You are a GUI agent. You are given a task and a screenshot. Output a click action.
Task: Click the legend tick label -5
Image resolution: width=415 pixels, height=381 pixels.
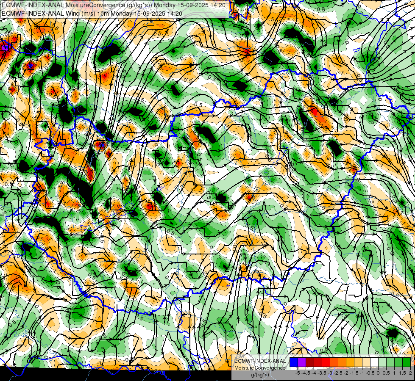(x=298, y=373)
